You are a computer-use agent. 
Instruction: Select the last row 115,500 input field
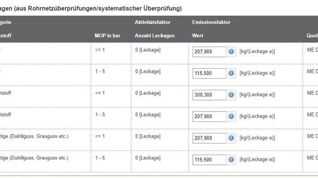(x=209, y=160)
